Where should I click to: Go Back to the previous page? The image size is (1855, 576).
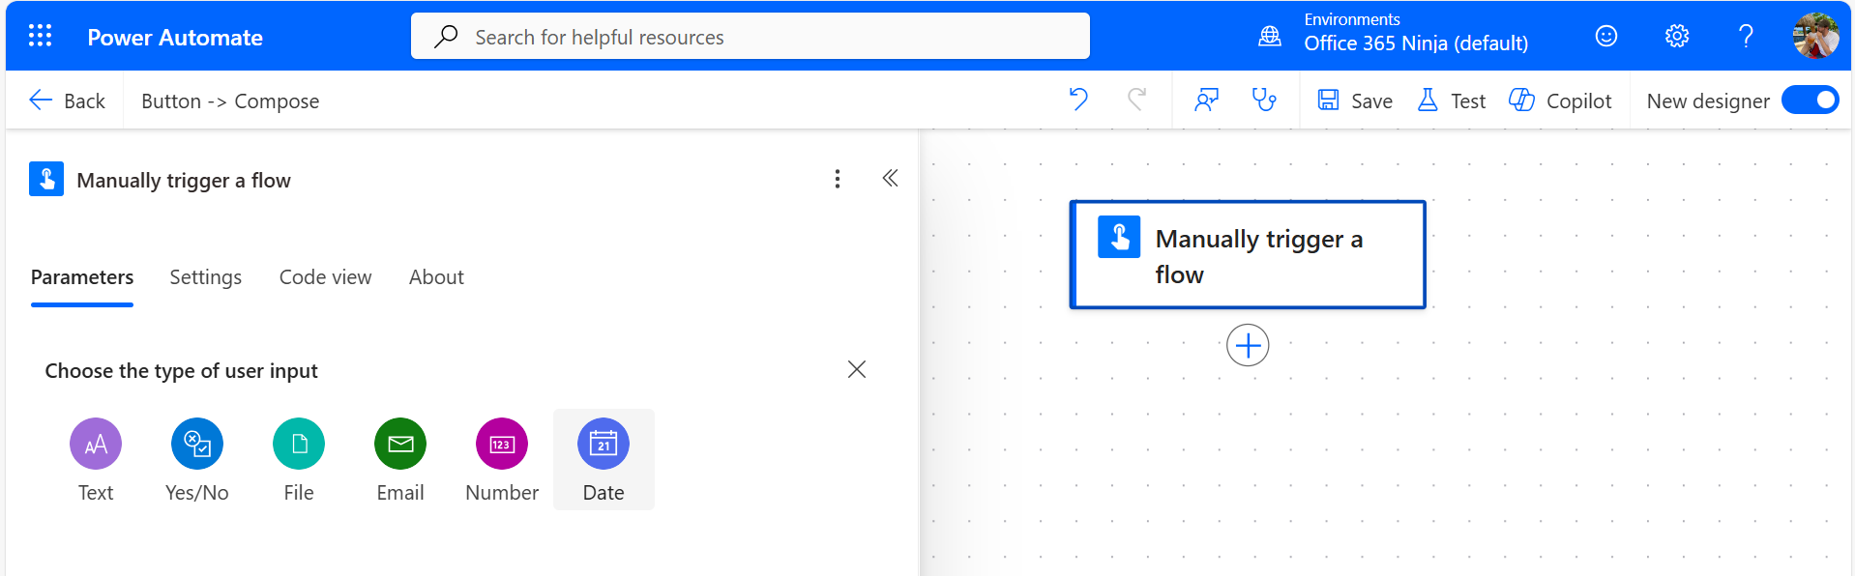67,101
